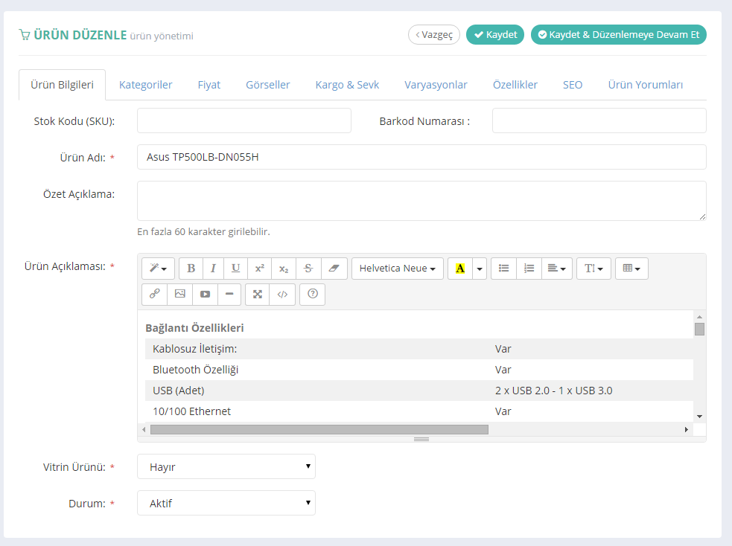Insert a link using the chain icon
The height and width of the screenshot is (546, 732).
coord(154,294)
